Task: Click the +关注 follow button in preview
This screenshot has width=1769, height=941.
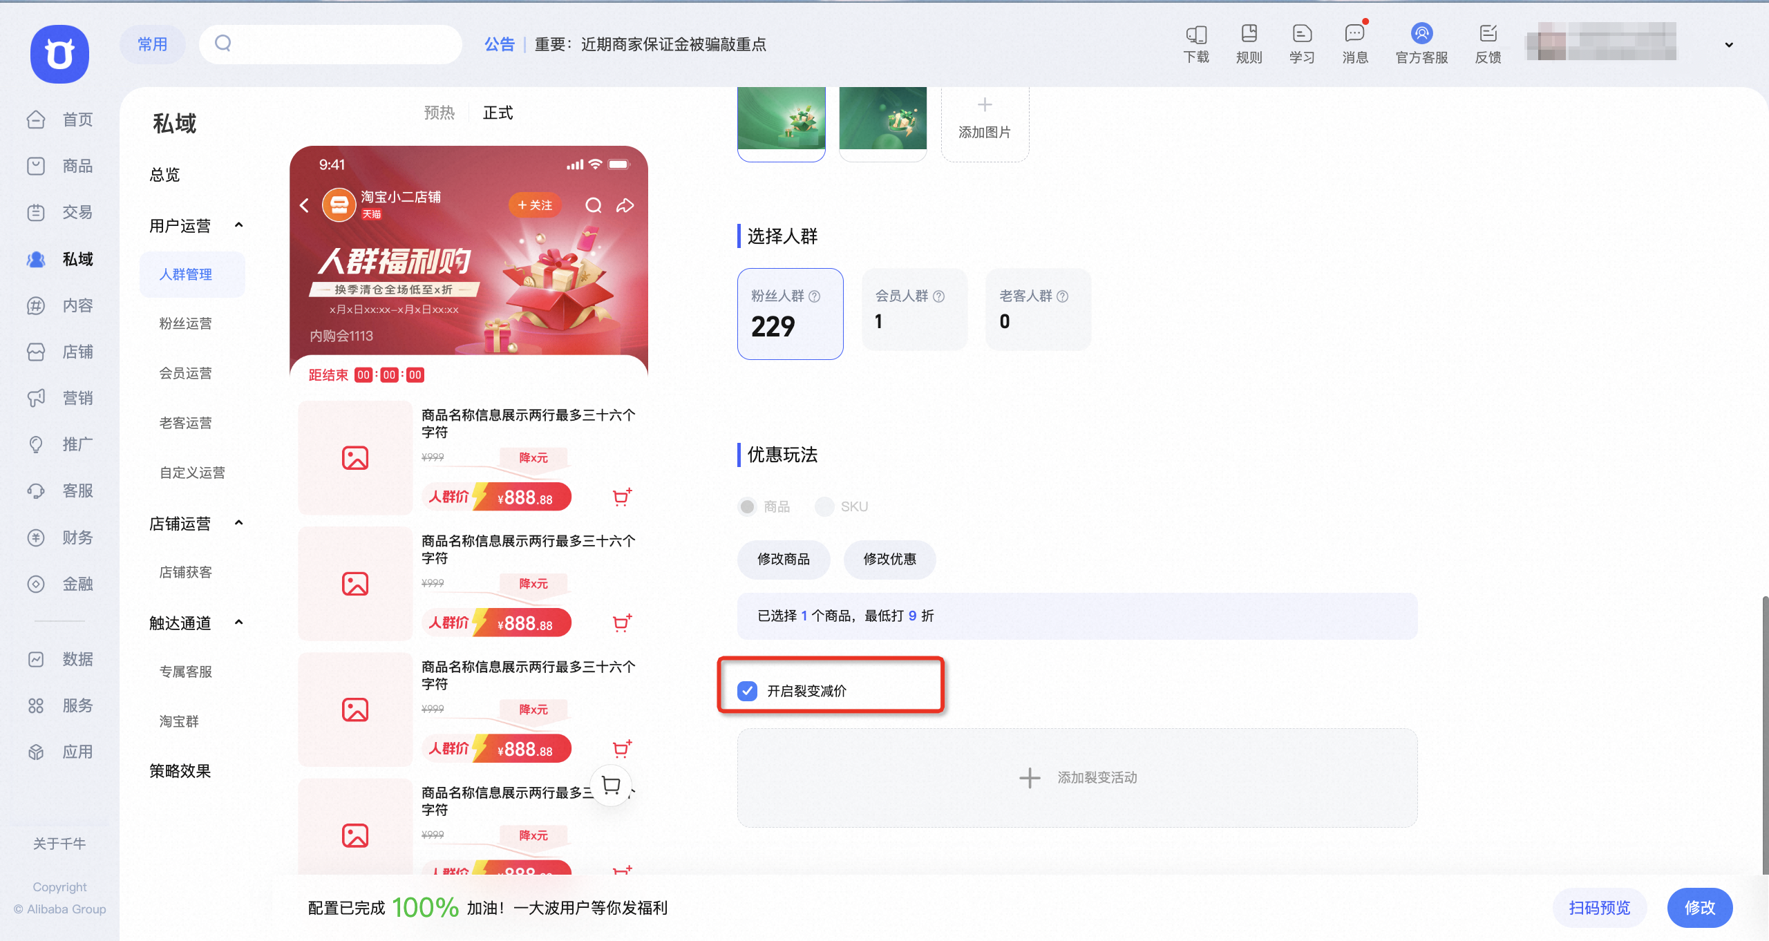Action: click(536, 205)
